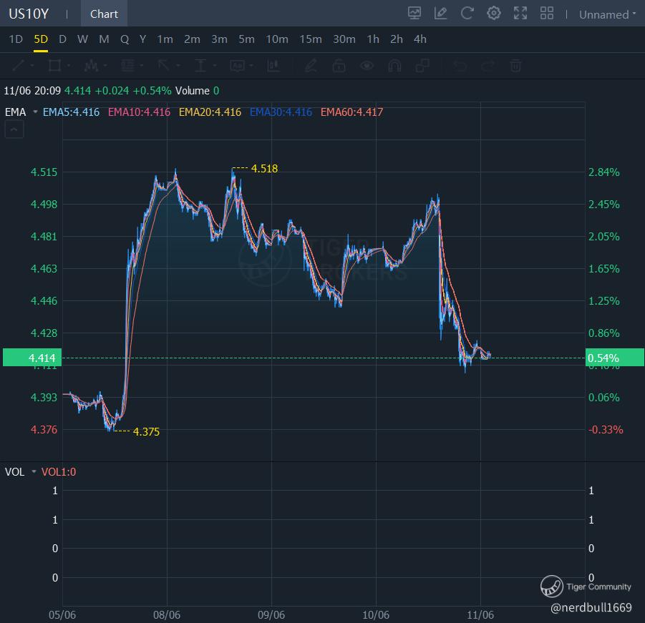Switch to the D daily timeframe
This screenshot has width=645, height=623.
coord(62,39)
